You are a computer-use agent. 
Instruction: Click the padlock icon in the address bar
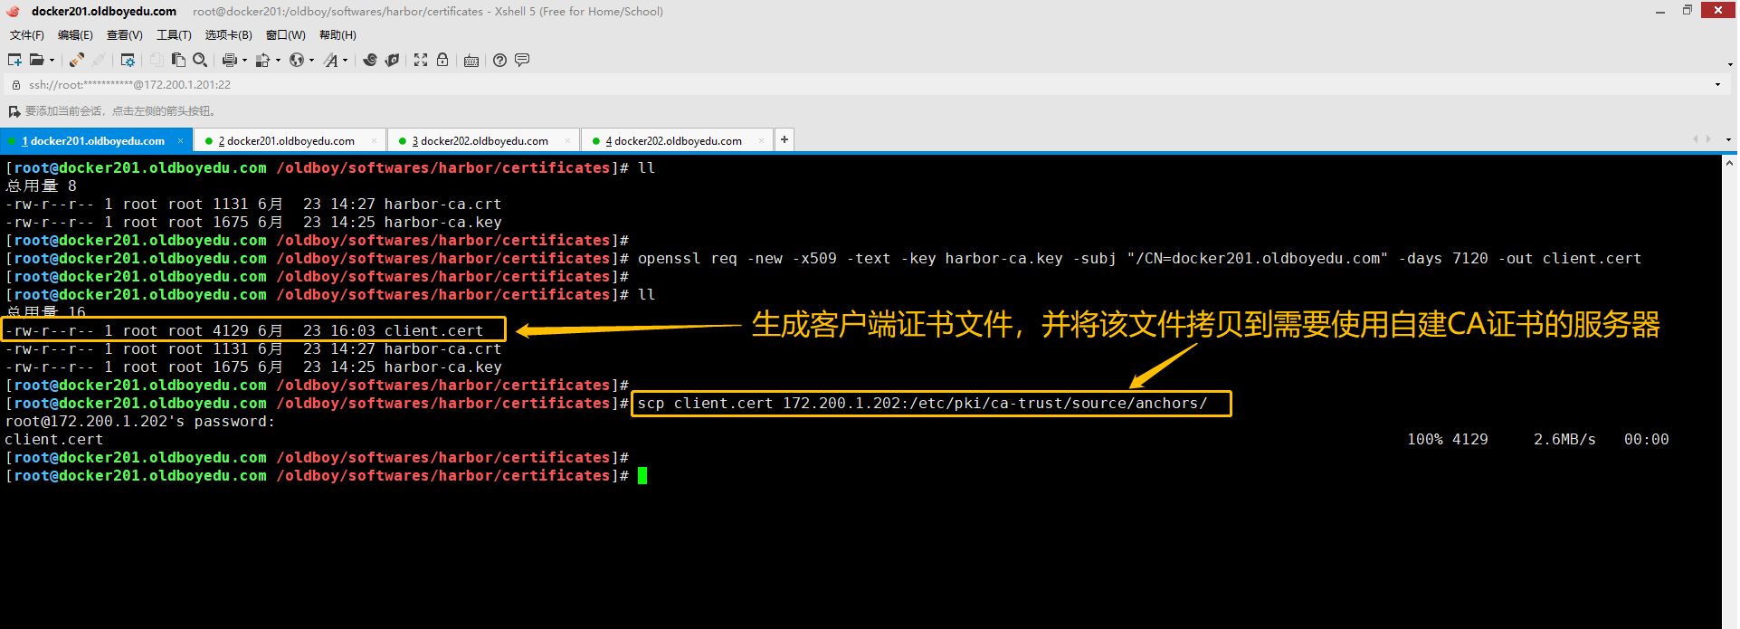(x=15, y=84)
